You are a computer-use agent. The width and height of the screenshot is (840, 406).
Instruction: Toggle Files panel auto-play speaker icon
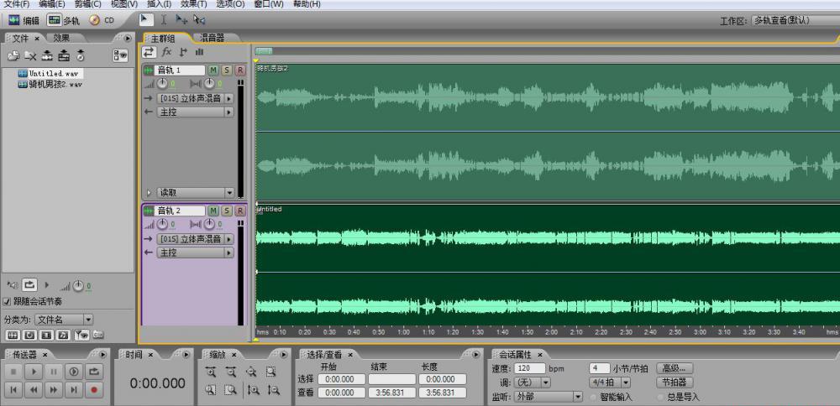coord(13,285)
